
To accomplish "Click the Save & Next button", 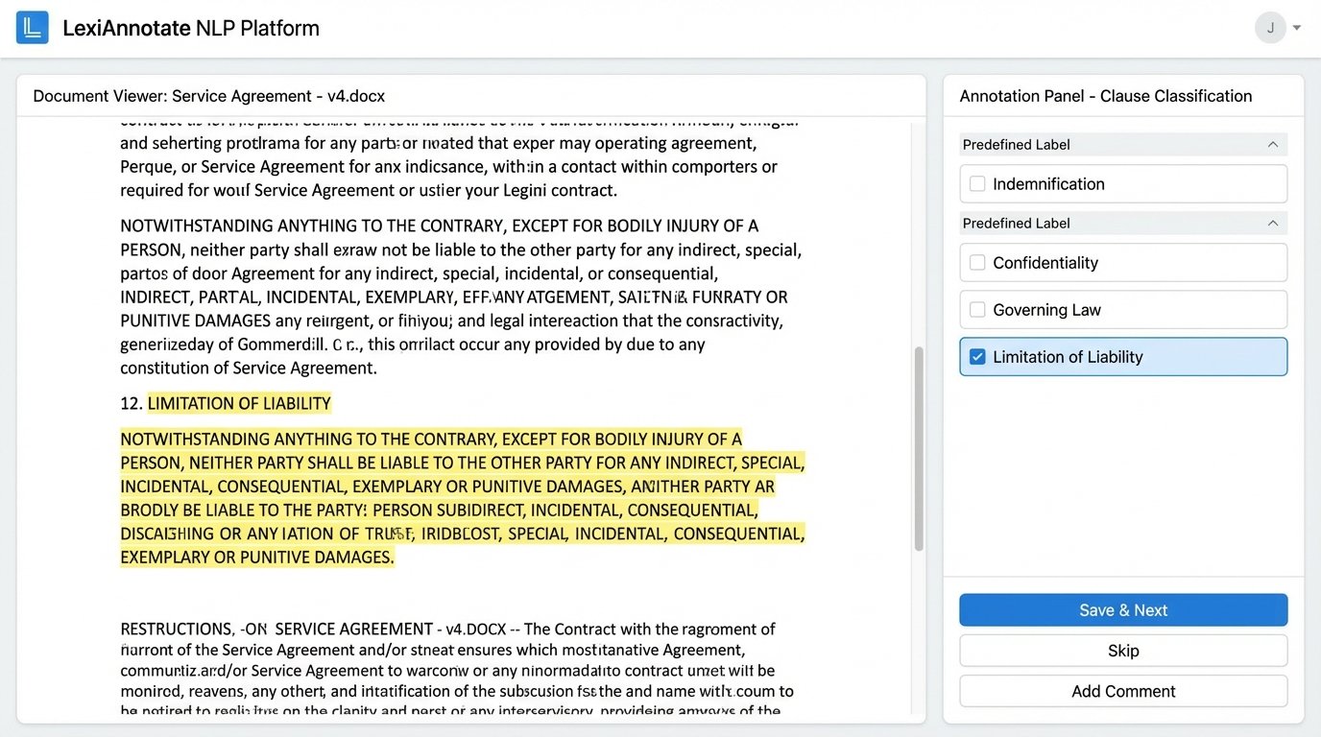I will [x=1122, y=609].
